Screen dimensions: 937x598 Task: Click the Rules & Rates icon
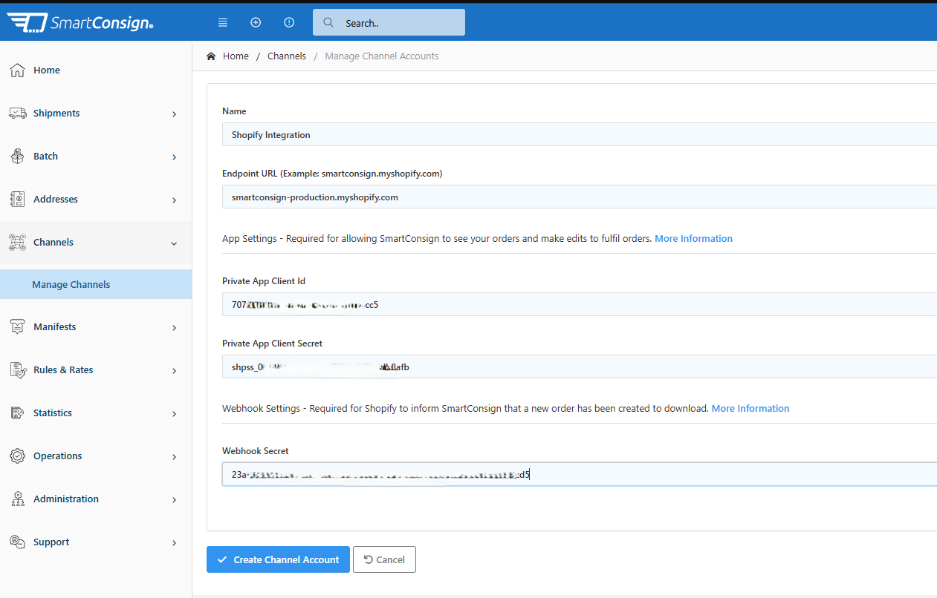(x=18, y=370)
